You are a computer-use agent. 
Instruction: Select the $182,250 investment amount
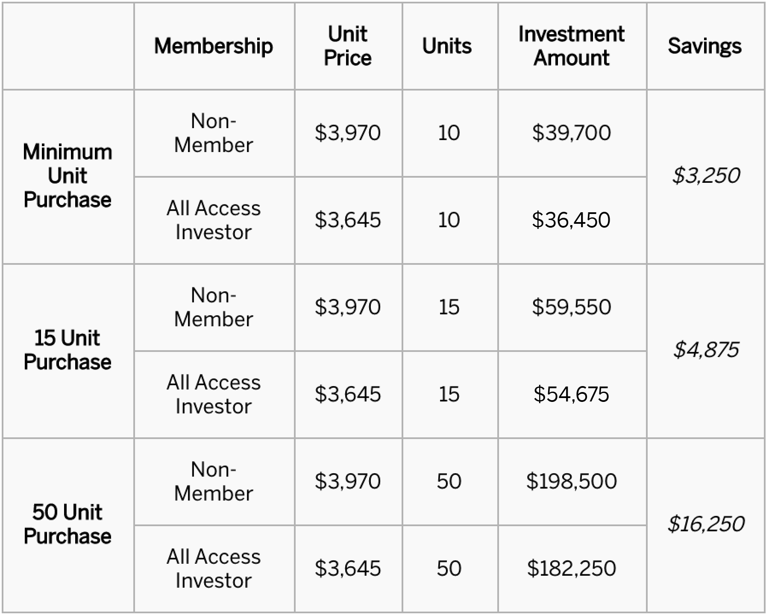[x=572, y=568]
